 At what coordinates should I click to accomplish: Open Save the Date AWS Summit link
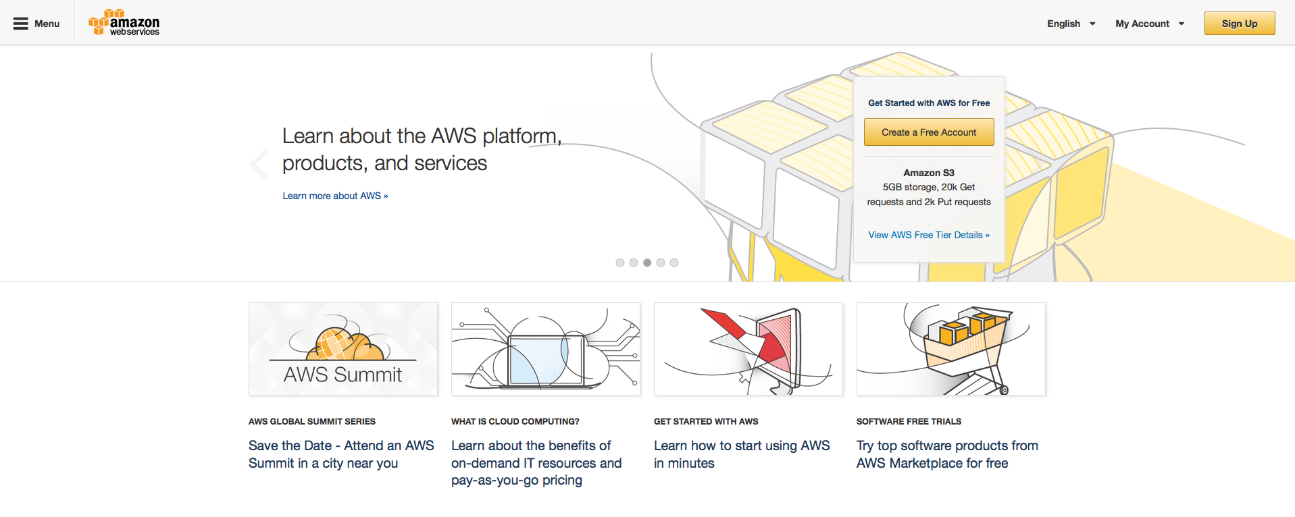tap(341, 454)
